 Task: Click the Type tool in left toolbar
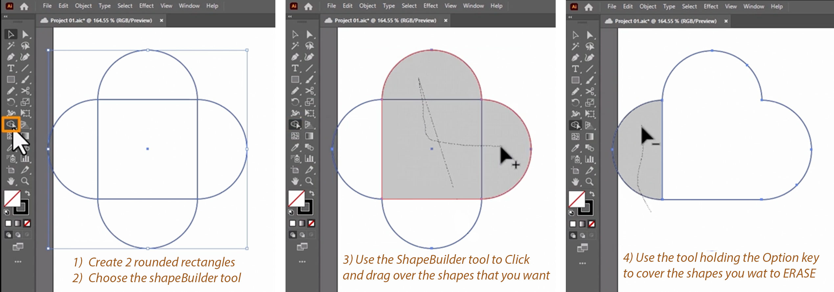[11, 68]
